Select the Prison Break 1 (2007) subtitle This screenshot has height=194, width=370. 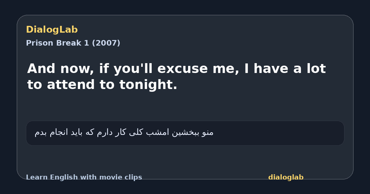[x=73, y=43]
